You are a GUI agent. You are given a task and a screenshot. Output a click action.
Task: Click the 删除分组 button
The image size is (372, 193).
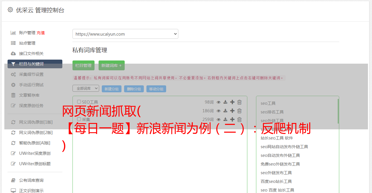134,89
